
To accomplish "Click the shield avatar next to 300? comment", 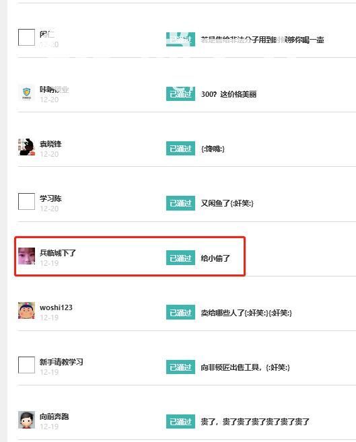I will (x=26, y=92).
